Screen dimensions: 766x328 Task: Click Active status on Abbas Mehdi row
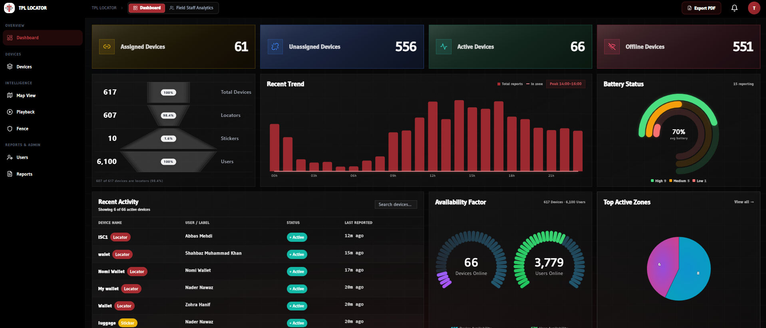click(297, 237)
